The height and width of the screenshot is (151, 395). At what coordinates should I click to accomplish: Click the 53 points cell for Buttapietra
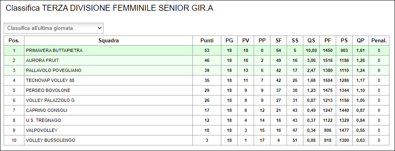tap(207, 50)
